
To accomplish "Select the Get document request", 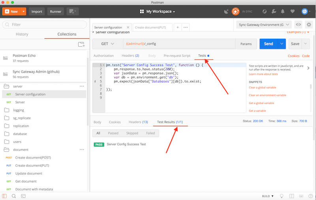I will (x=44, y=181).
